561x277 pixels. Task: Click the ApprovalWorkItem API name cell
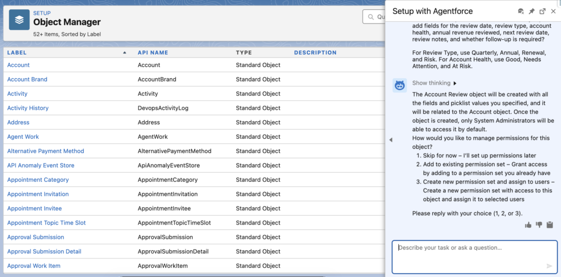tap(162, 266)
